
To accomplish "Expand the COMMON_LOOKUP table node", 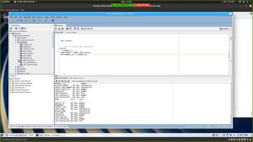I will [x=16, y=40].
